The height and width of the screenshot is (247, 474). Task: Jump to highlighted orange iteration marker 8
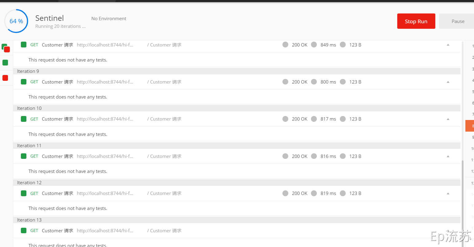pyautogui.click(x=470, y=126)
